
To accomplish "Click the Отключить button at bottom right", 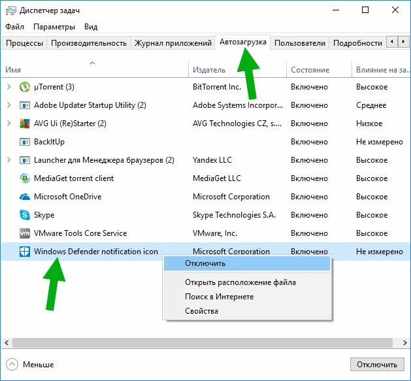I will [x=377, y=365].
